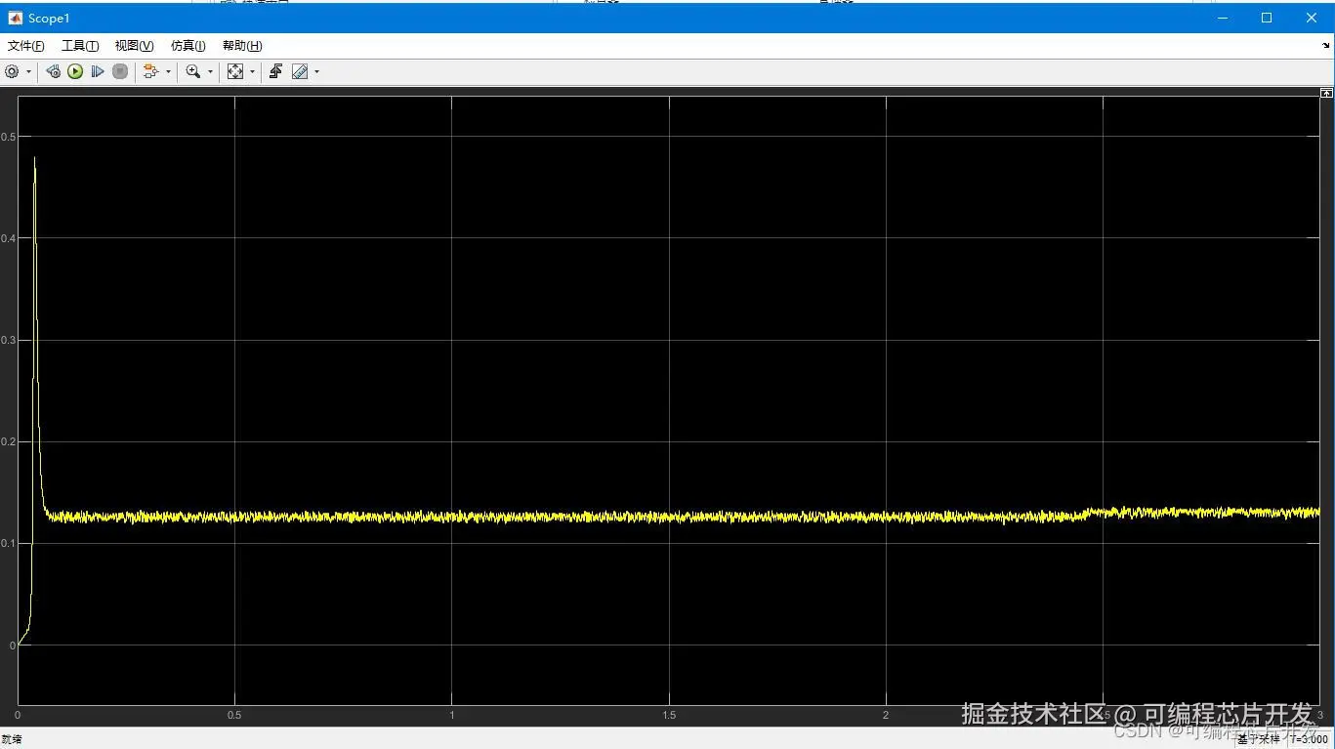Click the 1.5 x-axis tick label
This screenshot has width=1335, height=749.
pyautogui.click(x=669, y=715)
